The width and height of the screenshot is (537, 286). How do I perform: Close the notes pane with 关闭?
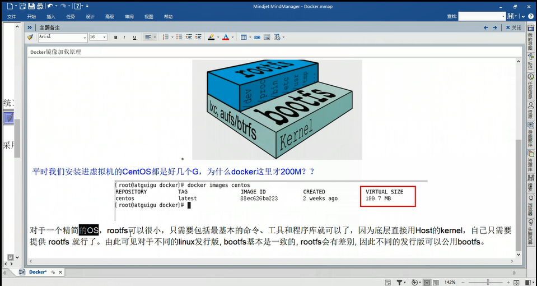click(x=513, y=28)
